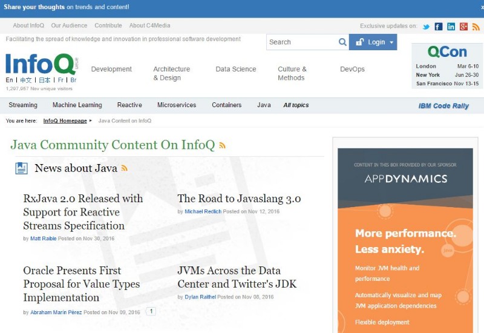Switch to Japanese language edition

pos(45,81)
